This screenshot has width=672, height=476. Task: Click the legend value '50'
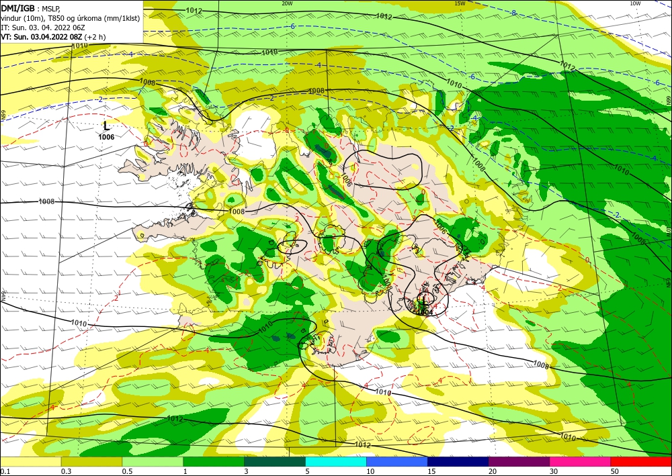615,471
